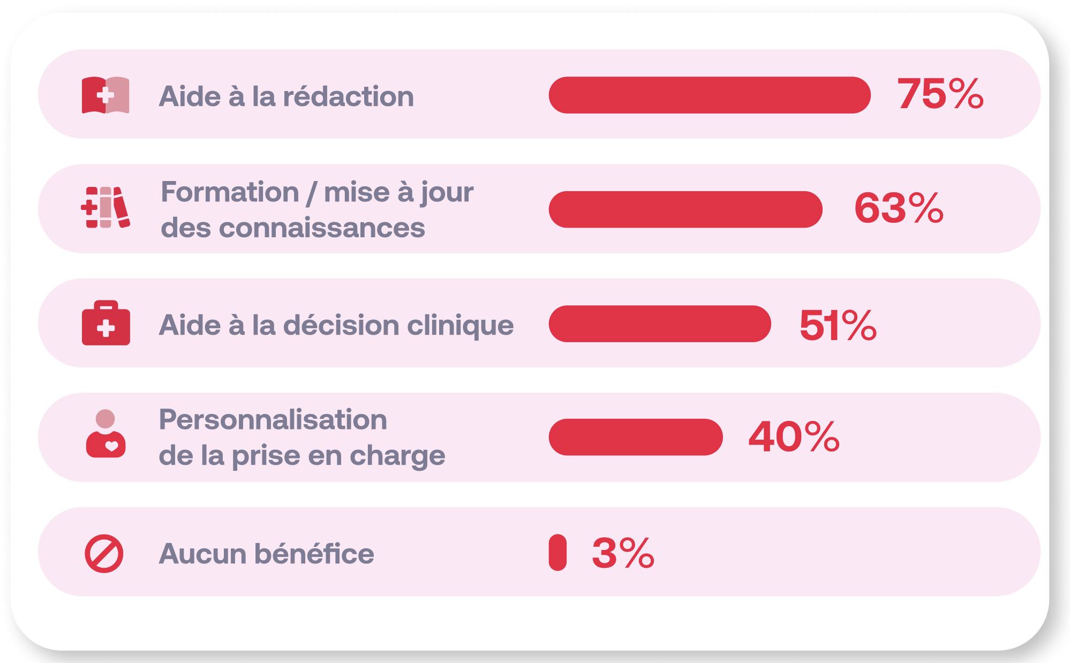Click the person with heart icon
The image size is (1070, 663).
(x=106, y=434)
